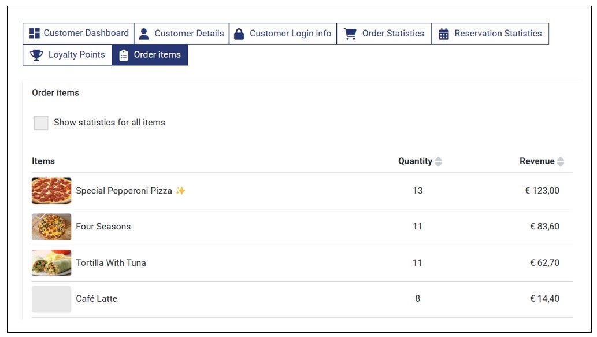Click the blank Café Latte image placeholder
597x337 pixels.
pos(51,299)
